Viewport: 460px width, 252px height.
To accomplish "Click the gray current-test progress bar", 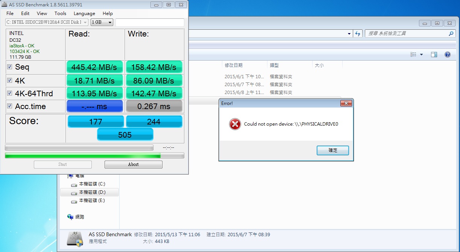I will tap(79, 147).
